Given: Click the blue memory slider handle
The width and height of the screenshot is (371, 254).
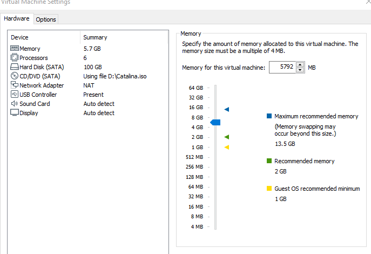Looking at the screenshot, I should pyautogui.click(x=215, y=123).
